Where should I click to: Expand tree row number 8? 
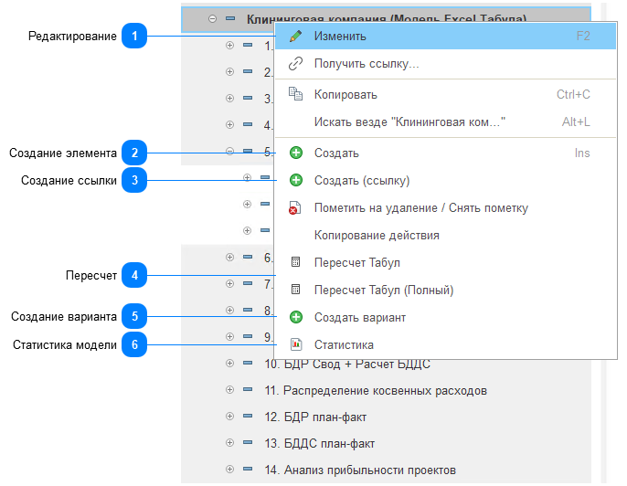[x=229, y=310]
